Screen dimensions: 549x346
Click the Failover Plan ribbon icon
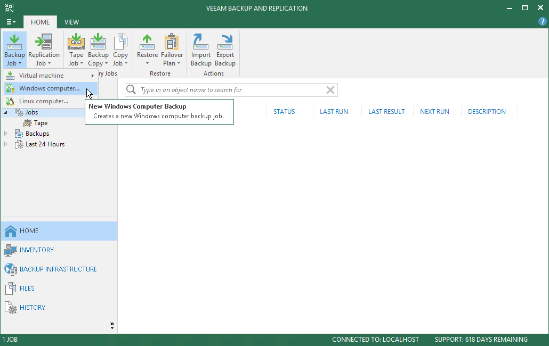point(172,42)
